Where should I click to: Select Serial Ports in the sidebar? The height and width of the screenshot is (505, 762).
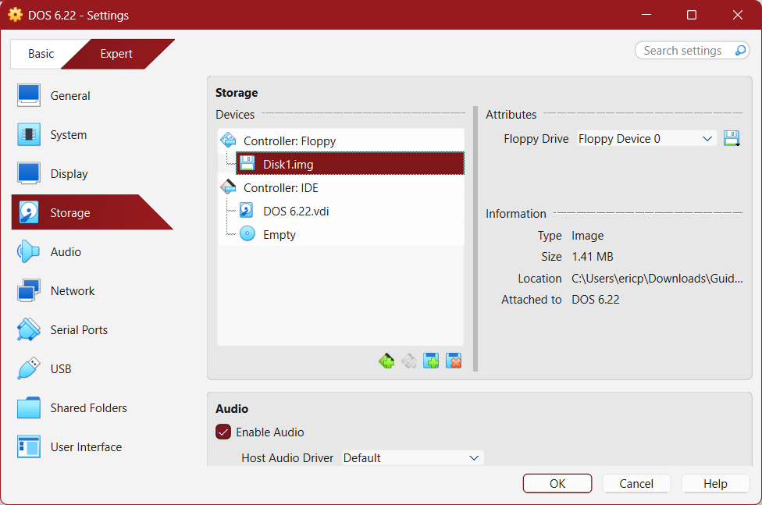coord(79,330)
